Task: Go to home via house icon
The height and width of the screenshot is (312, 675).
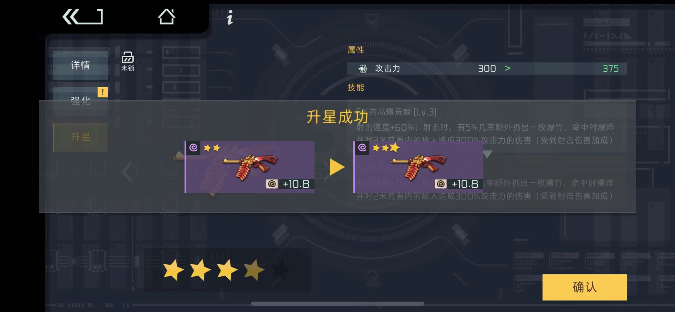Action: (166, 16)
